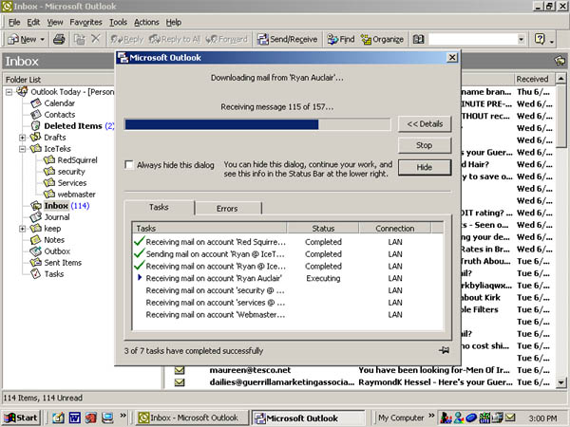Switch to the Errors tab
570x427 pixels.
click(227, 209)
